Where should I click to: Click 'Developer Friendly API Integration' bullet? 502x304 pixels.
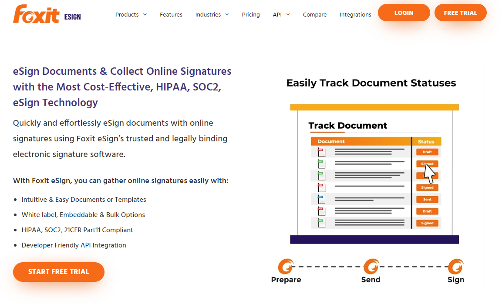(x=74, y=245)
